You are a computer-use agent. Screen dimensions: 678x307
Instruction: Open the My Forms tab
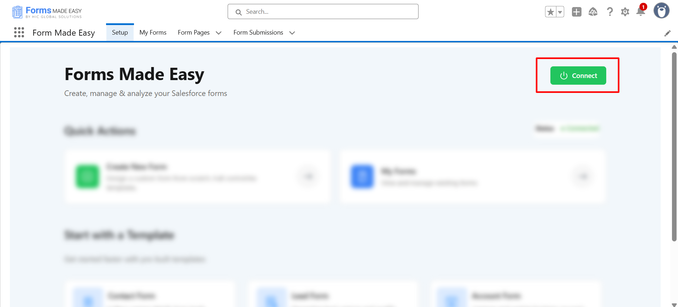tap(153, 32)
